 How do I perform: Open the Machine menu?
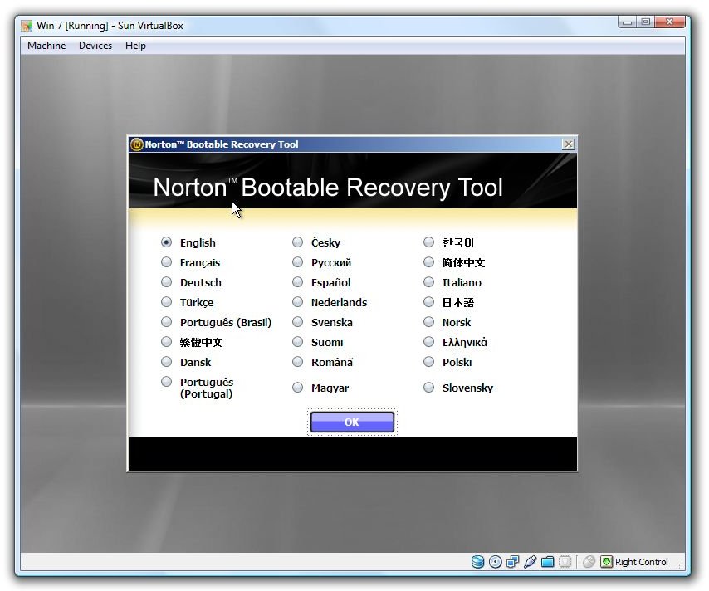pos(46,46)
